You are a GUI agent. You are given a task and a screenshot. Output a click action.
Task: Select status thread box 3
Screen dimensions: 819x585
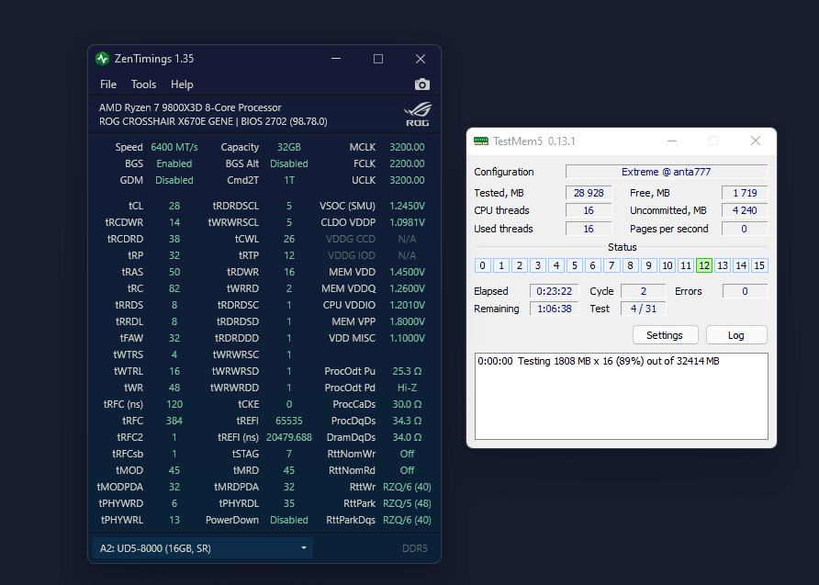tap(537, 265)
